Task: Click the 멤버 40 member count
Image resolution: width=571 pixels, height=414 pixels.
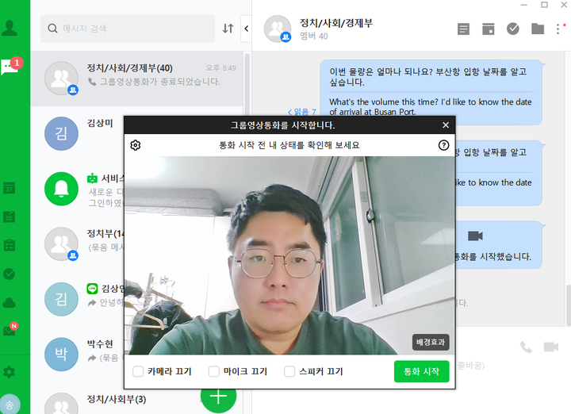Action: (x=314, y=36)
